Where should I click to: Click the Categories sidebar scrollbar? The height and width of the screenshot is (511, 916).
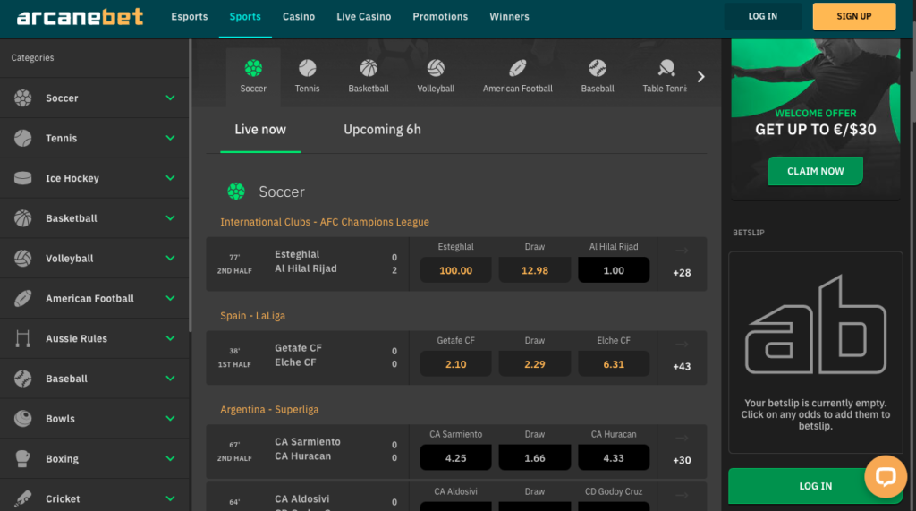(190, 186)
